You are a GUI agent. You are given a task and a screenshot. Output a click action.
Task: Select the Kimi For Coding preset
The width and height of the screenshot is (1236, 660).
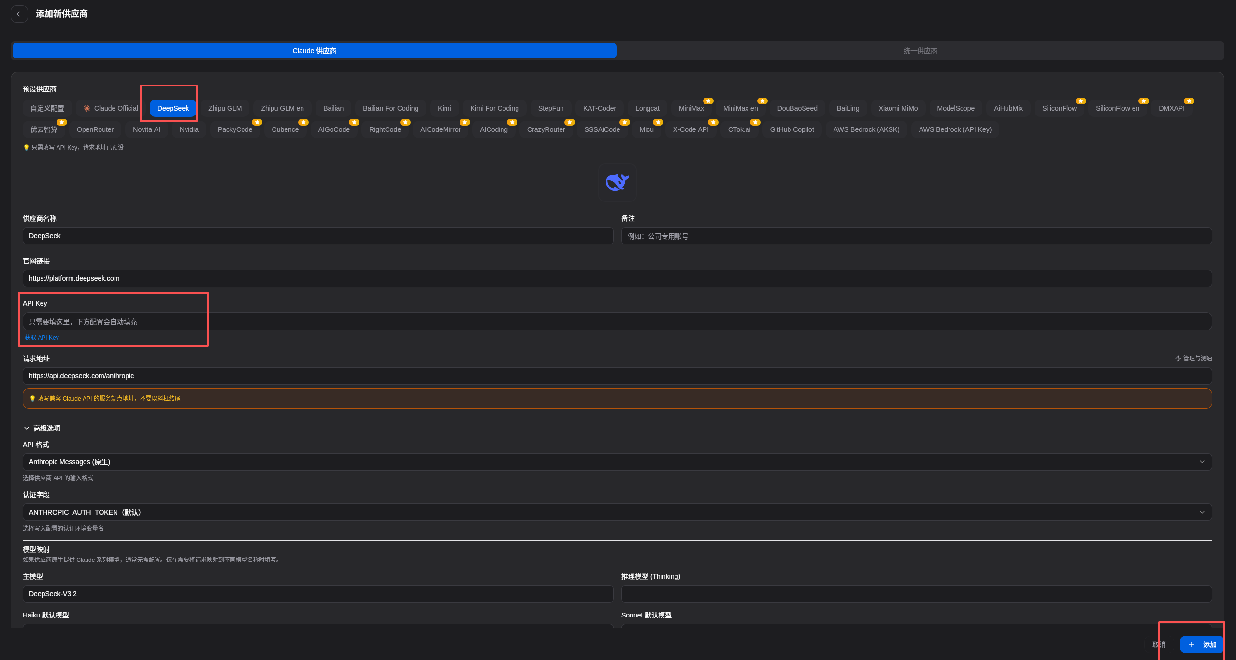[494, 108]
